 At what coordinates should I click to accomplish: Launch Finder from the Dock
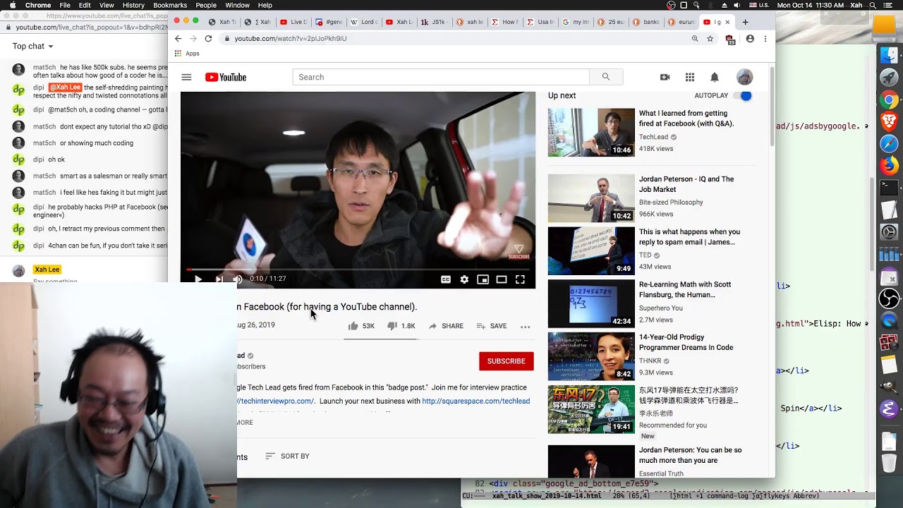[x=889, y=55]
